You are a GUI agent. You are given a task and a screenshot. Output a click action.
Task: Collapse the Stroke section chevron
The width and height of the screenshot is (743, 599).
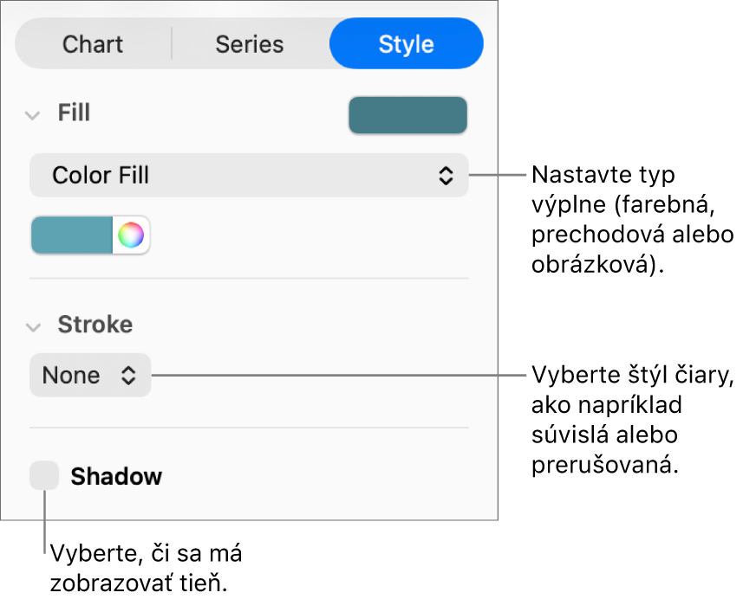33,326
